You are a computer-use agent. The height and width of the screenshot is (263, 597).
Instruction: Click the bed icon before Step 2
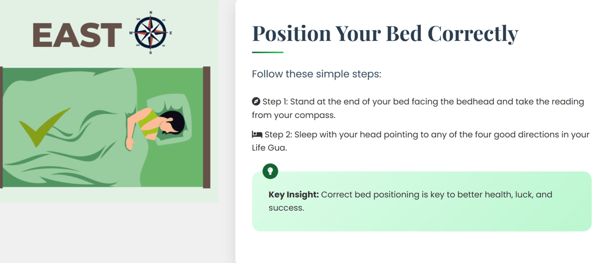257,135
